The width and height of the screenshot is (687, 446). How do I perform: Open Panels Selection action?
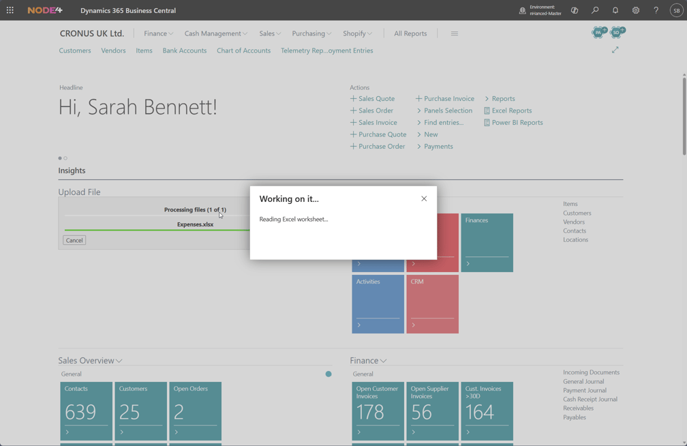click(444, 110)
